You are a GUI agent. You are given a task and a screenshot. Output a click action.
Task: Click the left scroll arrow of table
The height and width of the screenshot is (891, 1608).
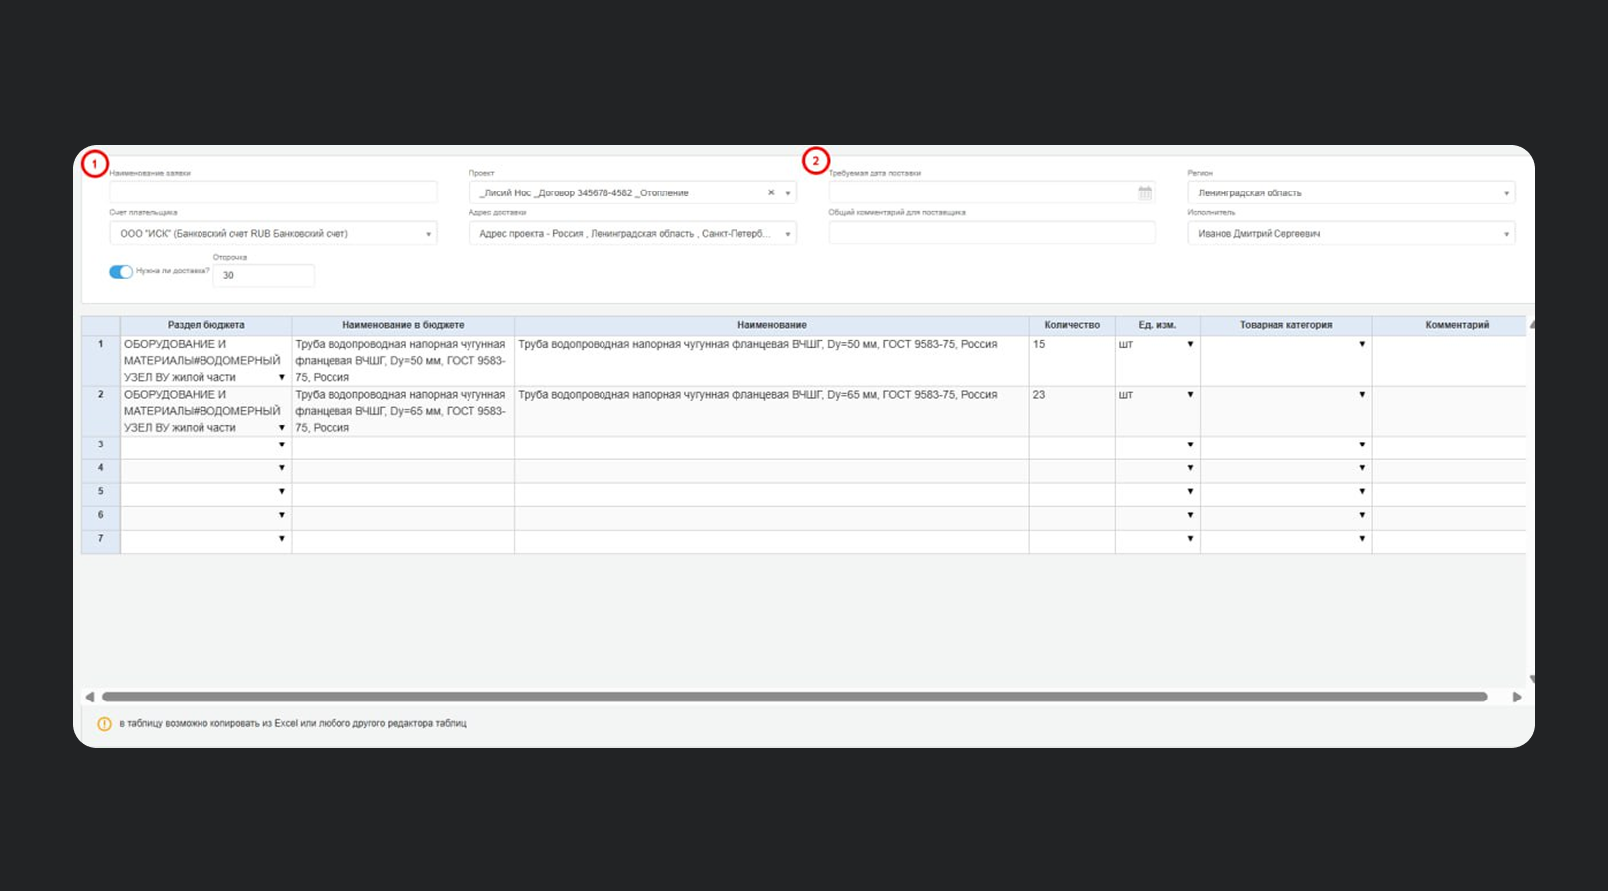[90, 697]
